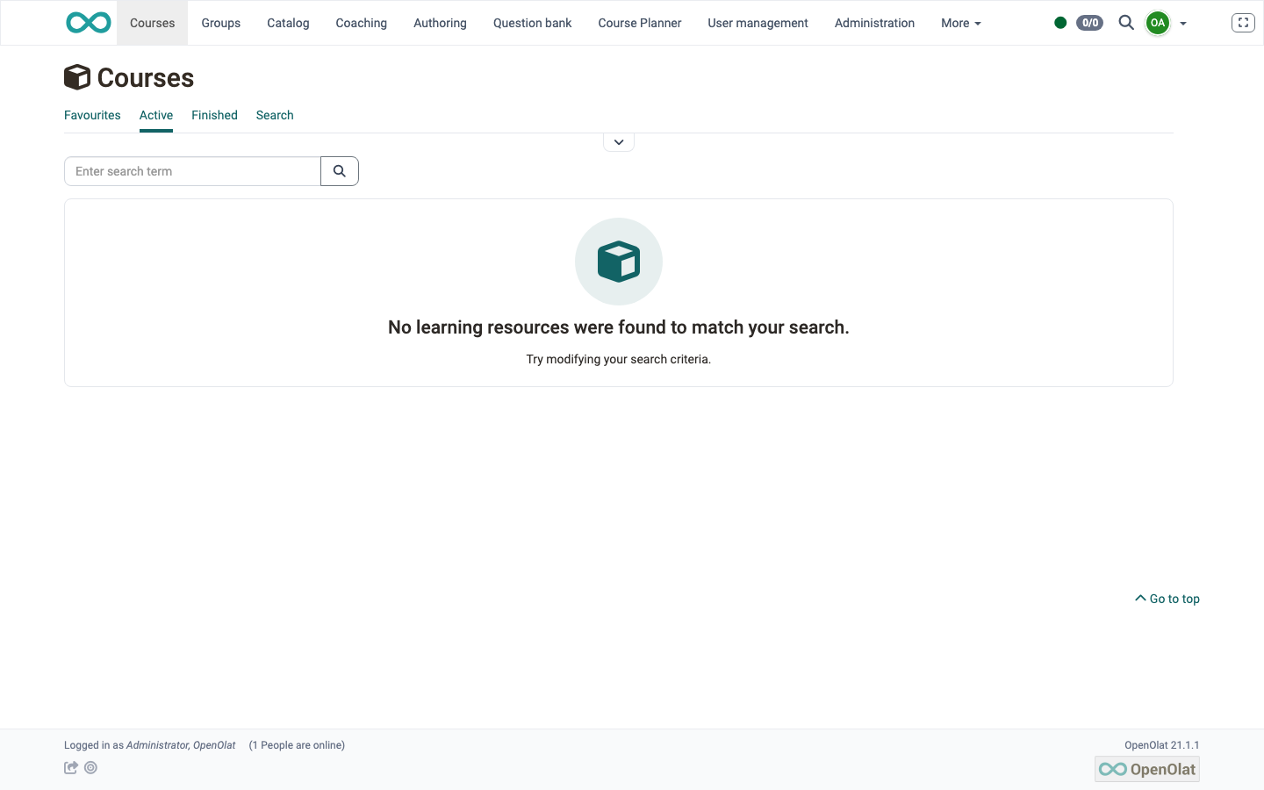Click 'Logged in as Administrator, OpenOlat' text
This screenshot has width=1264, height=790.
(x=150, y=745)
